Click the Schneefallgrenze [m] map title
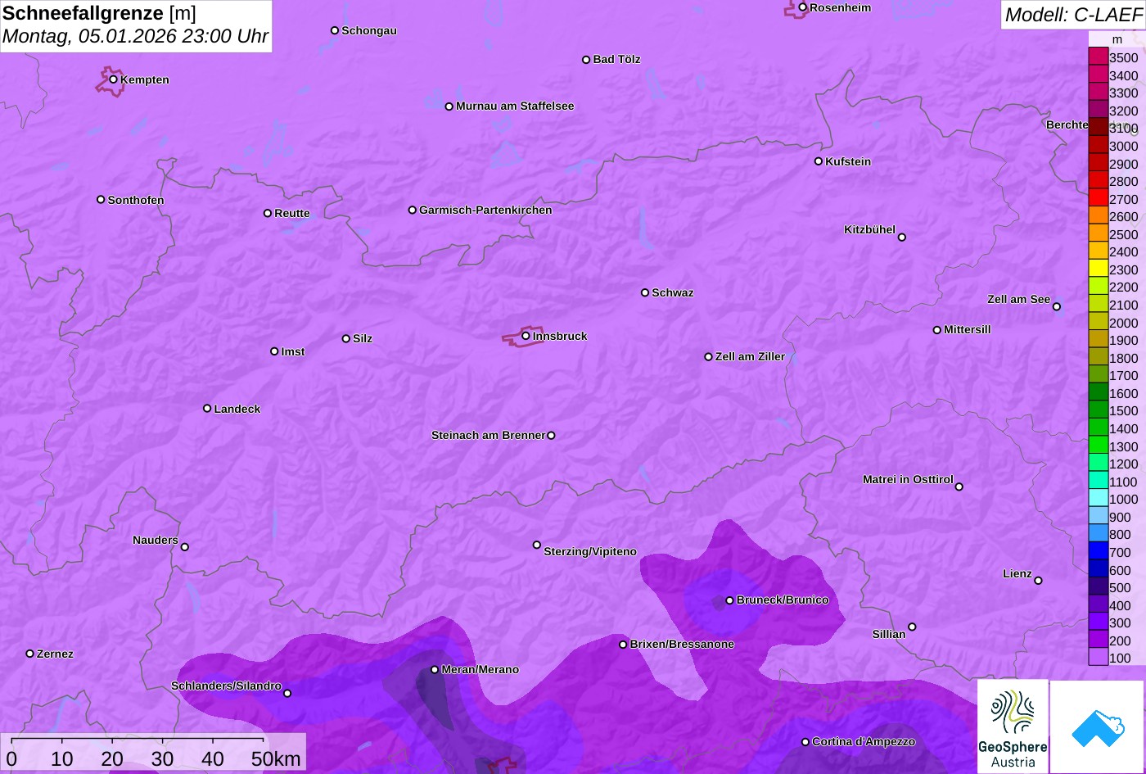 [100, 13]
